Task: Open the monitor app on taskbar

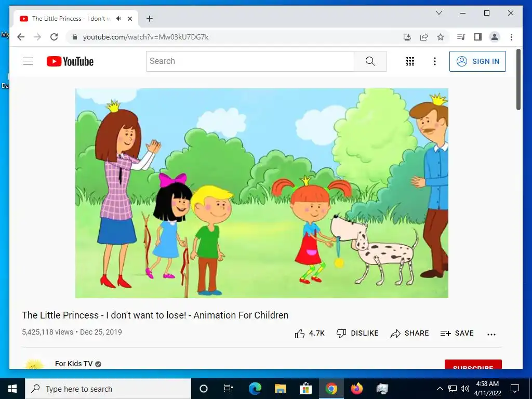Action: 382,389
